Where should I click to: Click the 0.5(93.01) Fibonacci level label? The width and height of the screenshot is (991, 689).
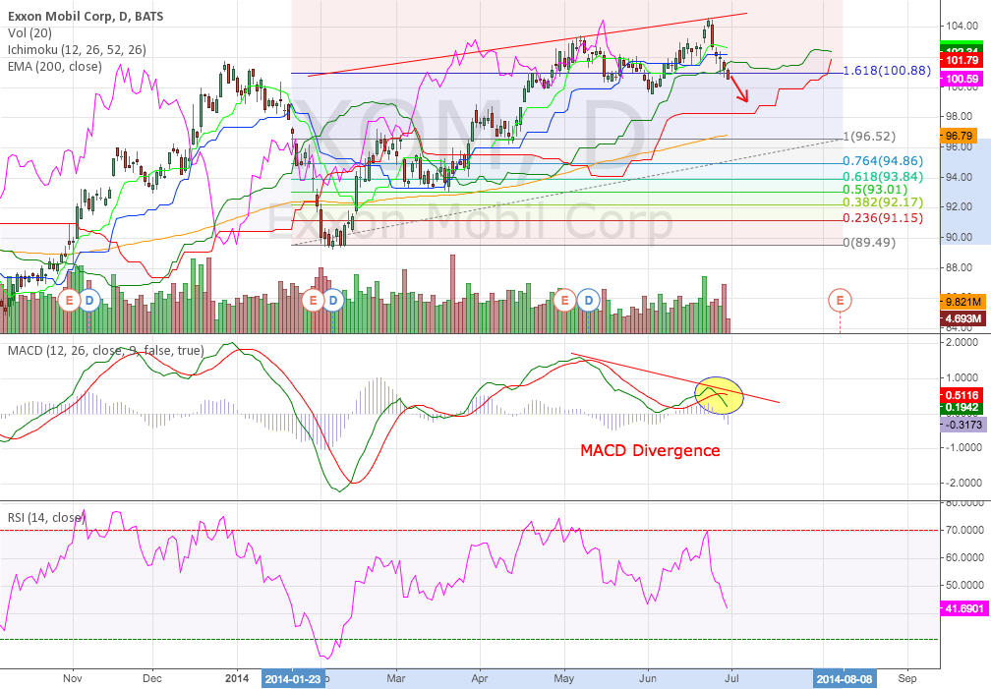pos(875,190)
